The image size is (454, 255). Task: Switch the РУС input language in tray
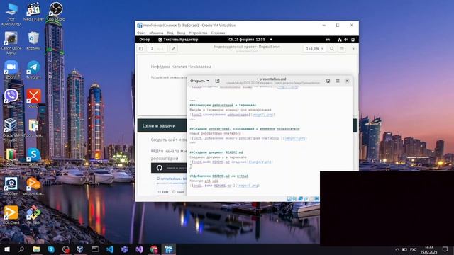click(x=413, y=249)
